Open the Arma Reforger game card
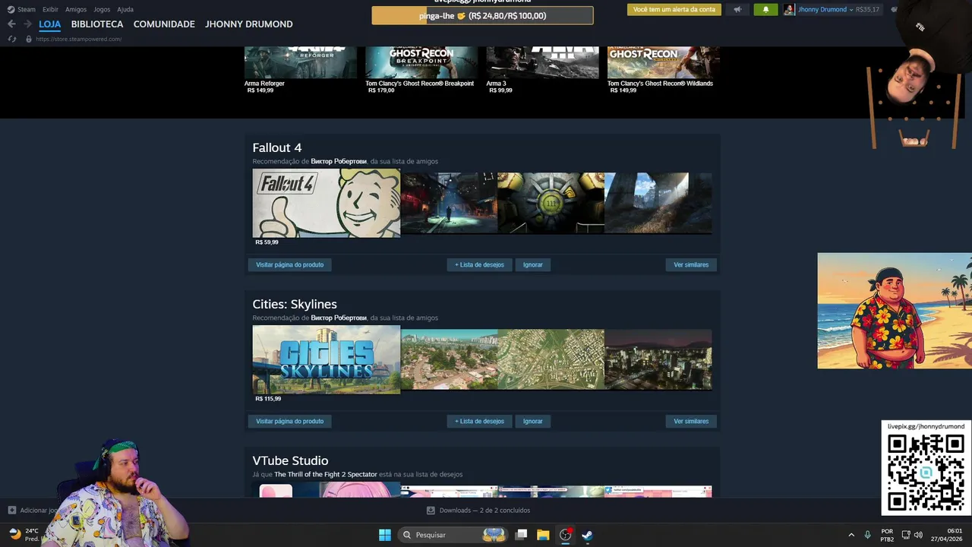Image resolution: width=972 pixels, height=547 pixels. [301, 71]
